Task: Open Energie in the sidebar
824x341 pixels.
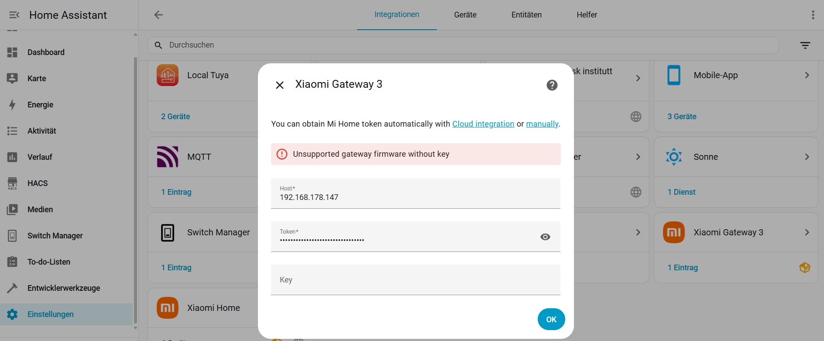Action: tap(40, 105)
